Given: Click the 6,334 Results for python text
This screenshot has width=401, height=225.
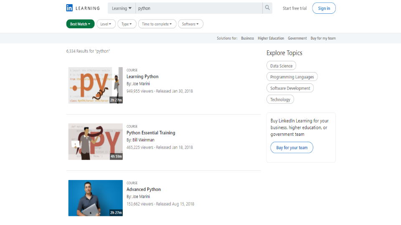Looking at the screenshot, I should (88, 51).
